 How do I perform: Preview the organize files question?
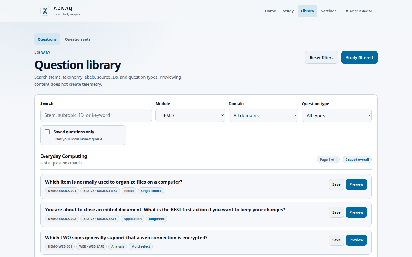[x=356, y=184]
